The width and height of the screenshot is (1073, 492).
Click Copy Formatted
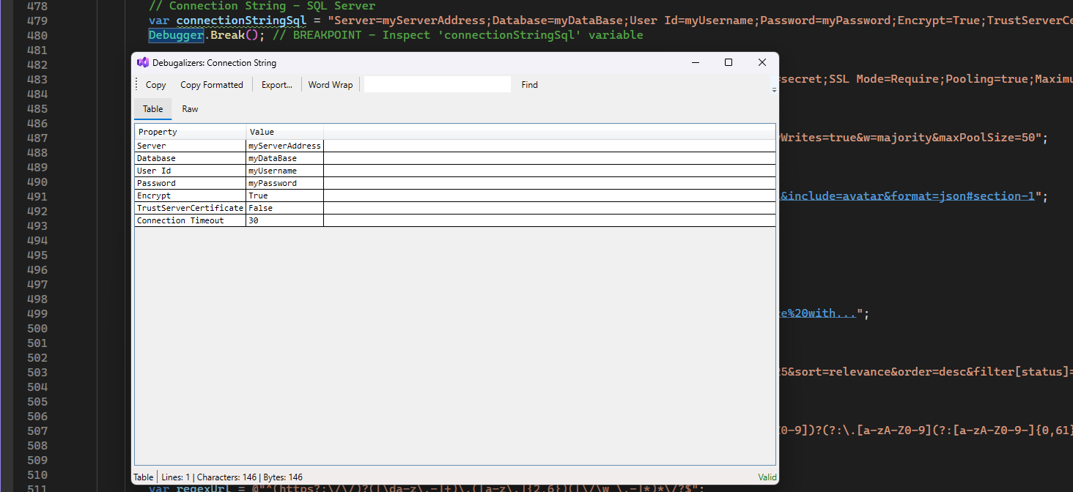(211, 84)
